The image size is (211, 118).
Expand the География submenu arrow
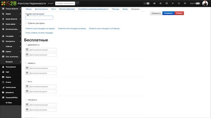point(20,36)
